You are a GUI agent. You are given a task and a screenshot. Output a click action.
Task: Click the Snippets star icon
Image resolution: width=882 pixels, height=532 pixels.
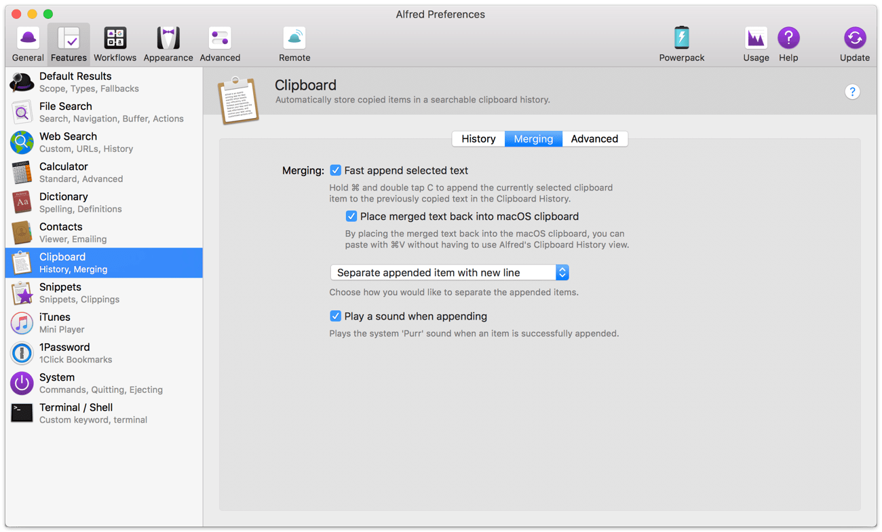[22, 293]
